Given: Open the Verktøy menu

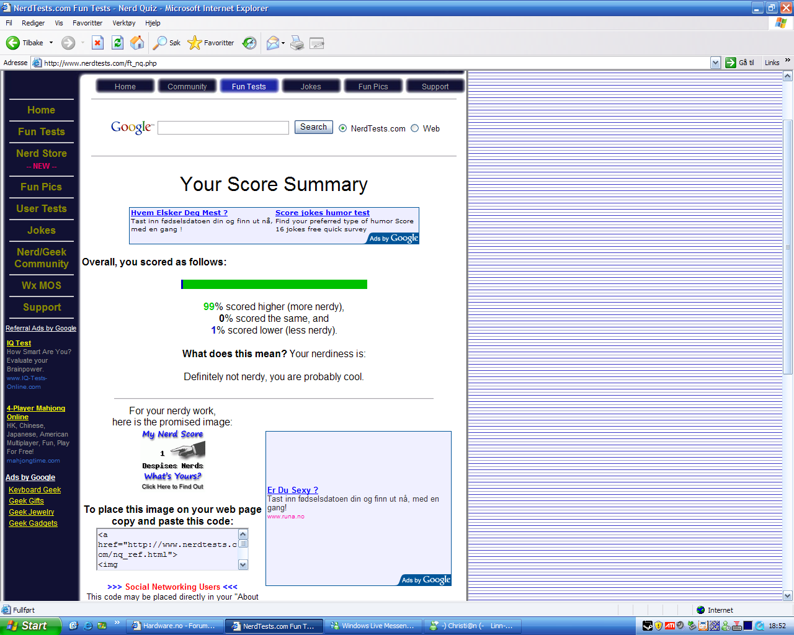Looking at the screenshot, I should click(x=124, y=23).
